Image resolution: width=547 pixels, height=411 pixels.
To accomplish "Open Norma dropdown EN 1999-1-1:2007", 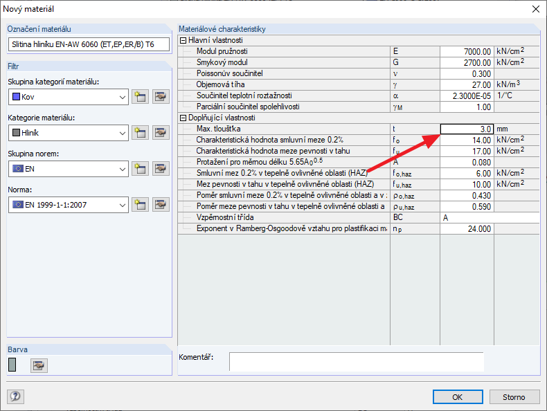I will click(69, 205).
